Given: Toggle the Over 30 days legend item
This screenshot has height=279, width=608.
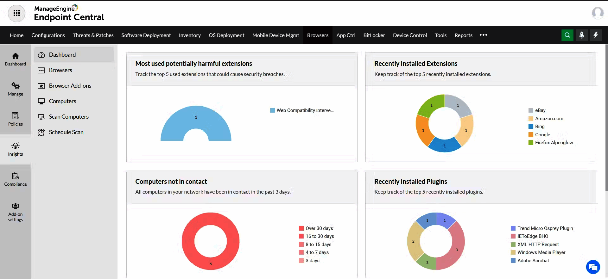Looking at the screenshot, I should click(319, 228).
